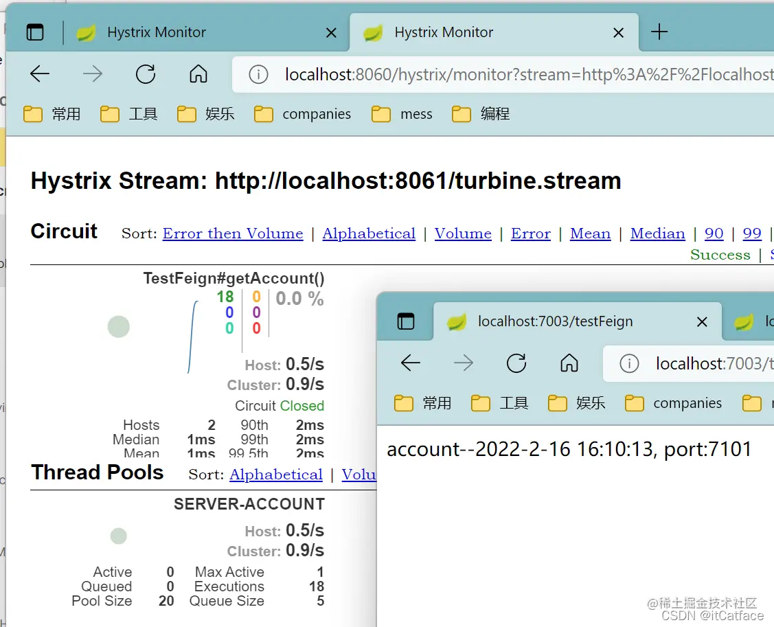Image resolution: width=774 pixels, height=627 pixels.
Task: Sort circuits by Median
Action: pyautogui.click(x=657, y=233)
